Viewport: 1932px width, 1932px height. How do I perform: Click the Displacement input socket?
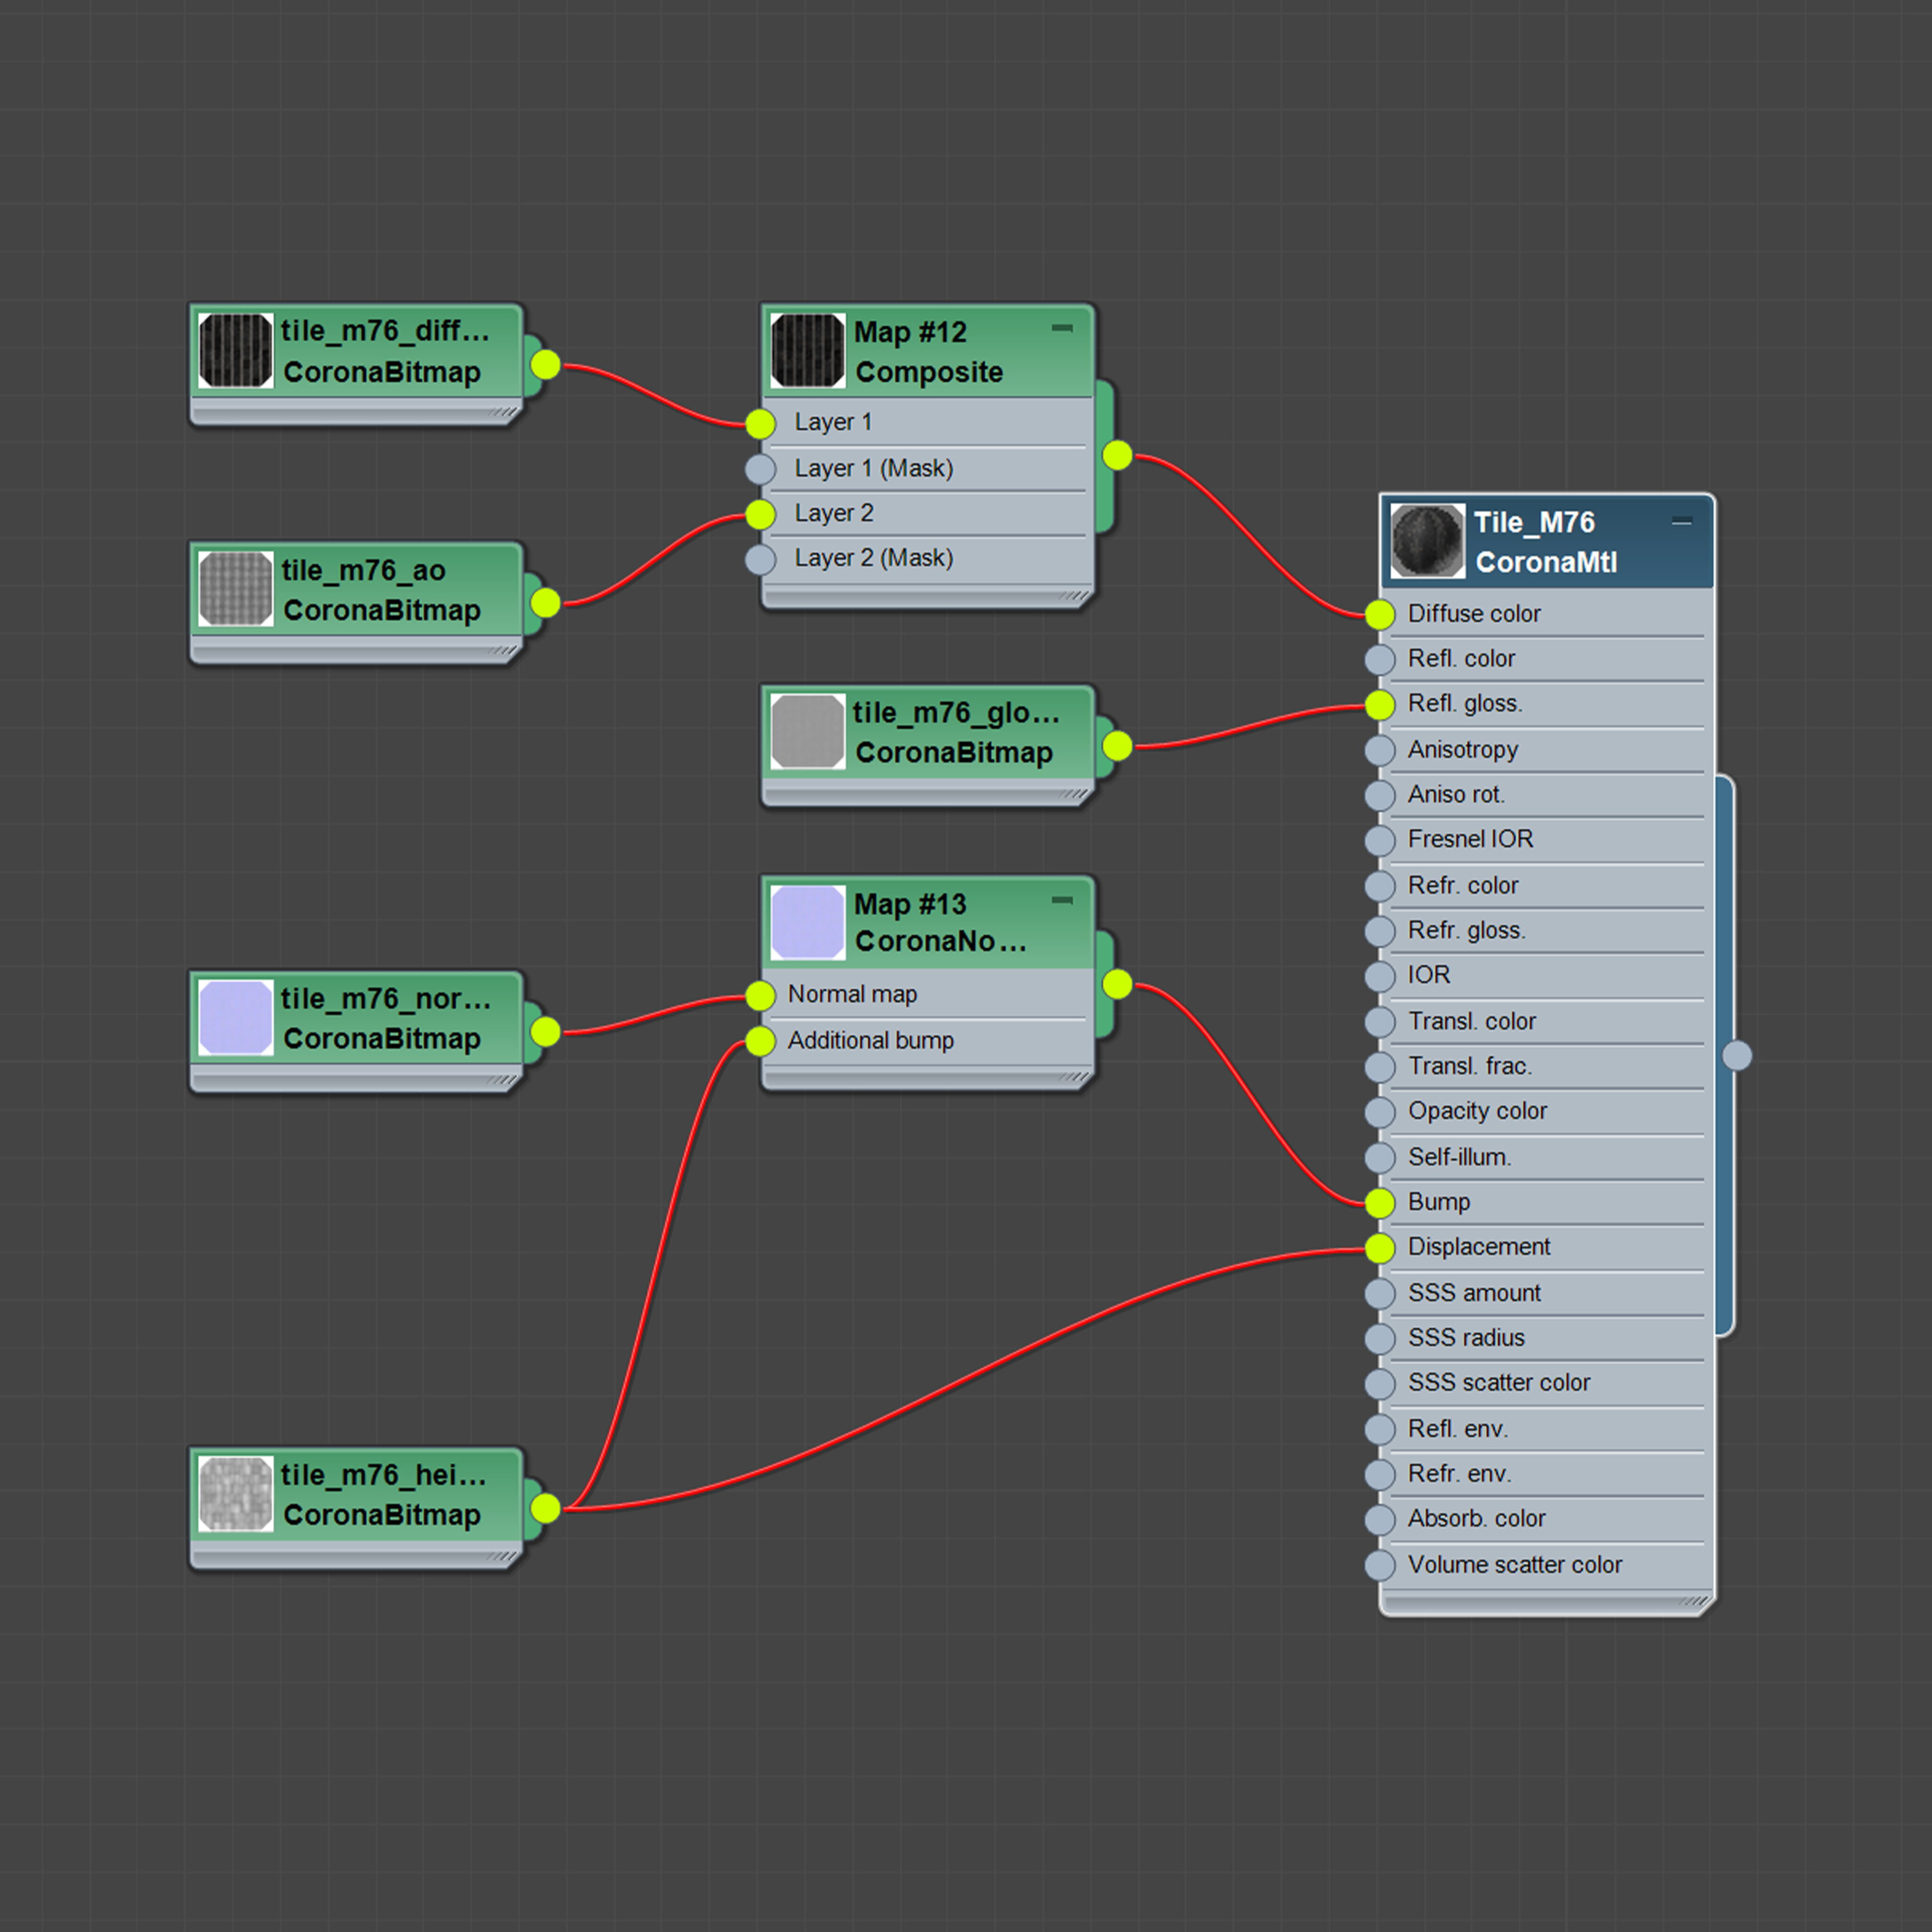(x=1379, y=1248)
